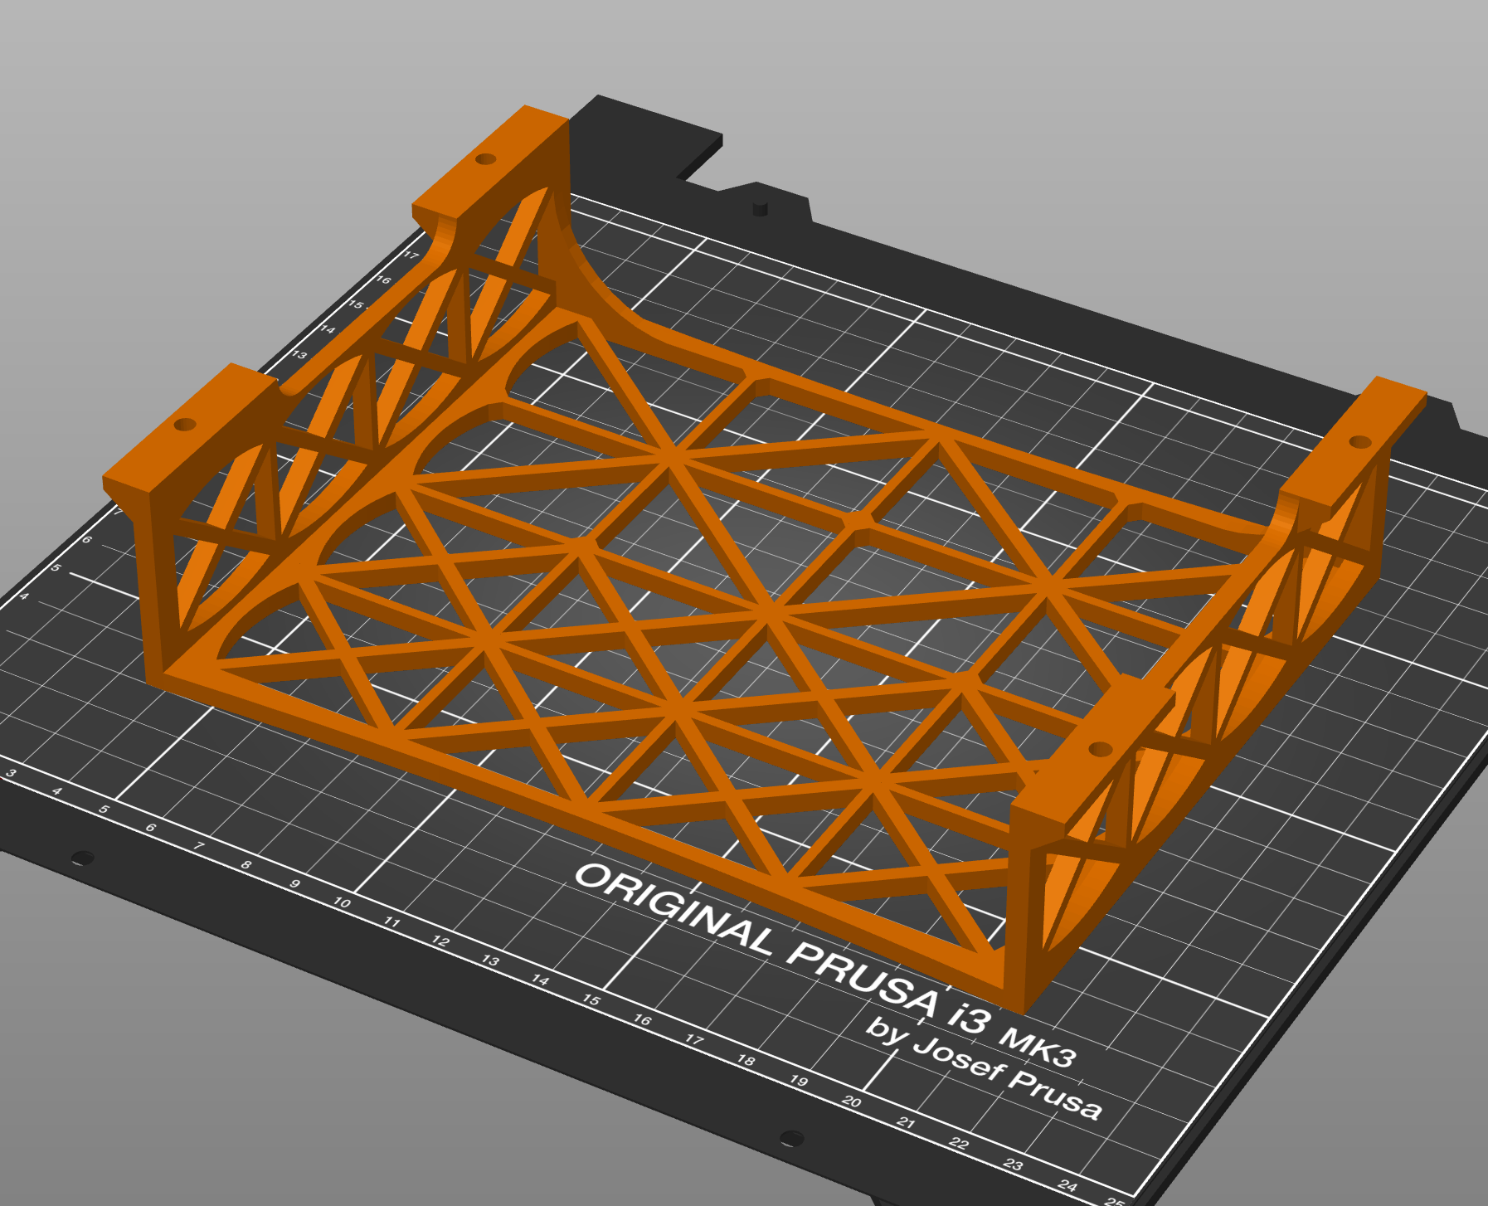
Task: Click the bed mounting hole near ruler label 4
Action: tap(82, 857)
